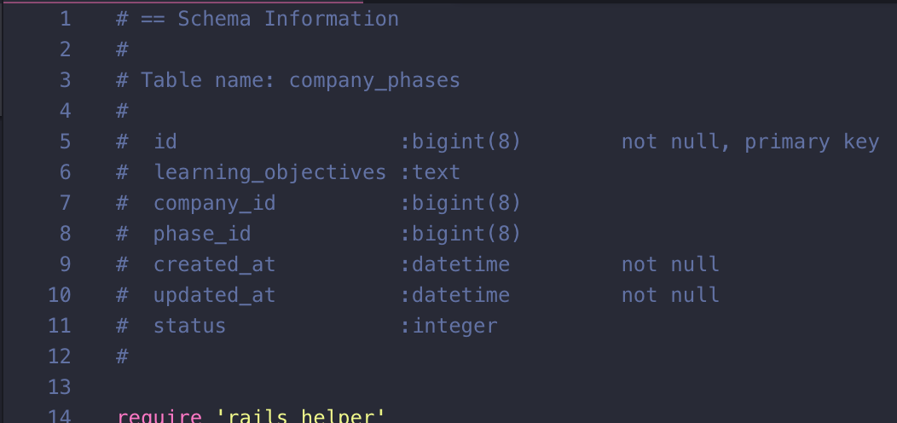Screen dimensions: 897x423
Task: Place cursor on 'learning_objectives' column name
Action: click(x=270, y=172)
